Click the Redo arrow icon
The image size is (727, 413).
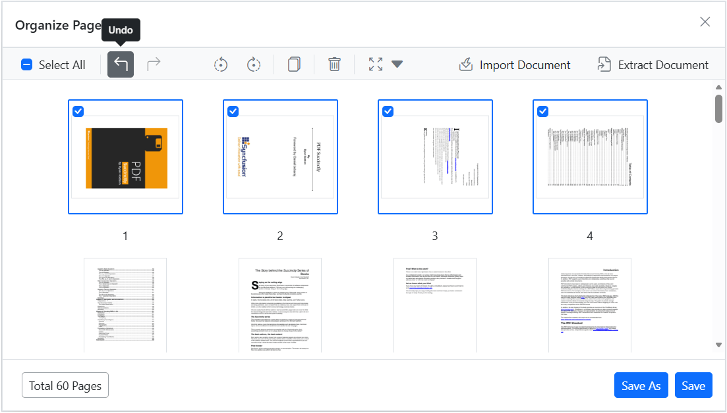click(x=154, y=64)
